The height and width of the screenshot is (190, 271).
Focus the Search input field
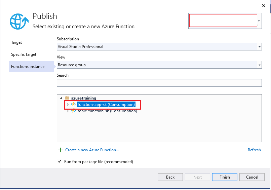click(159, 83)
